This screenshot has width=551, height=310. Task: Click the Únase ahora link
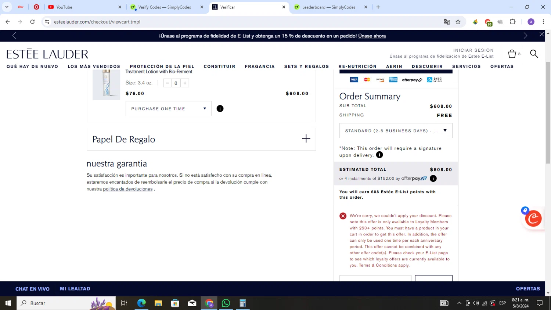tap(372, 36)
